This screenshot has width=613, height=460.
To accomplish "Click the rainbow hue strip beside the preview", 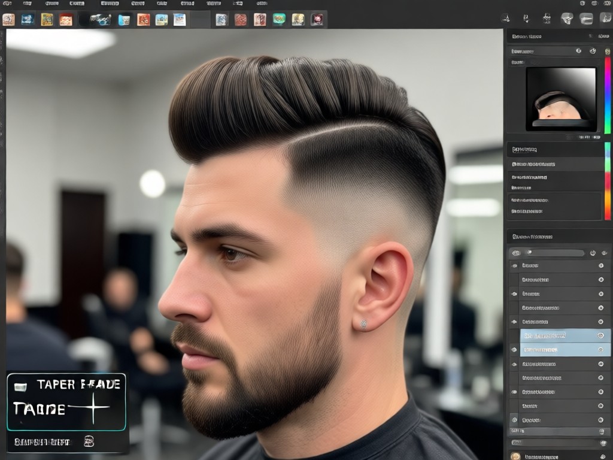I will 608,95.
